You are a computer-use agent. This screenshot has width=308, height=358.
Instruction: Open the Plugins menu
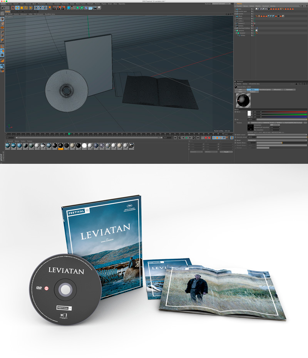tap(104, 4)
